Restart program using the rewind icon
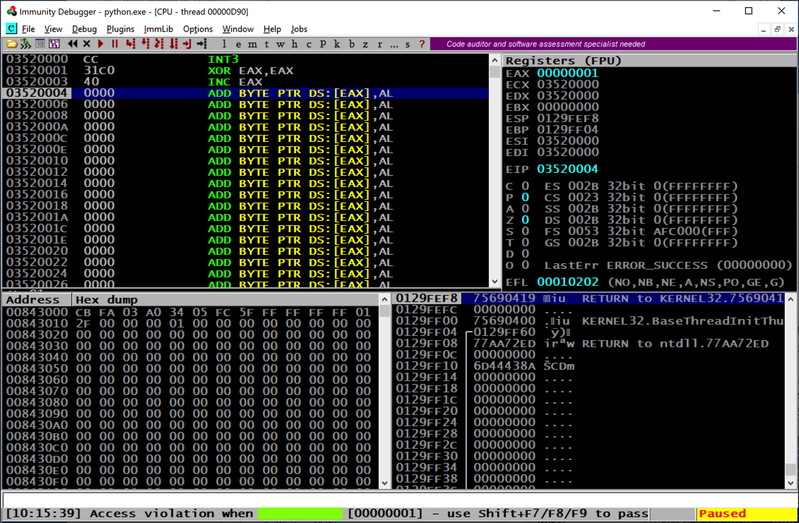 point(73,44)
